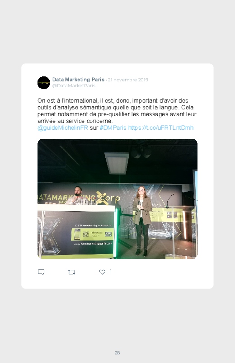
Task: Click the podium microphone on the right
Action: click(169, 201)
